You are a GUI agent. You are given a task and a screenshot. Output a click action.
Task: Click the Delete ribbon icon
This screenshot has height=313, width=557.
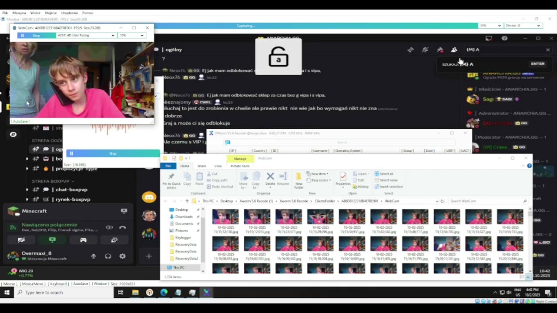pos(270,178)
